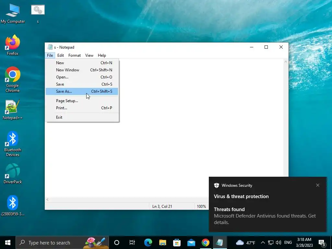
Task: Click the taskbar search box
Action: coord(62,243)
